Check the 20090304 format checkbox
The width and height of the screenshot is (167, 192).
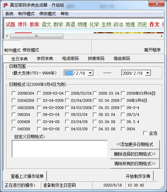pos(14,93)
